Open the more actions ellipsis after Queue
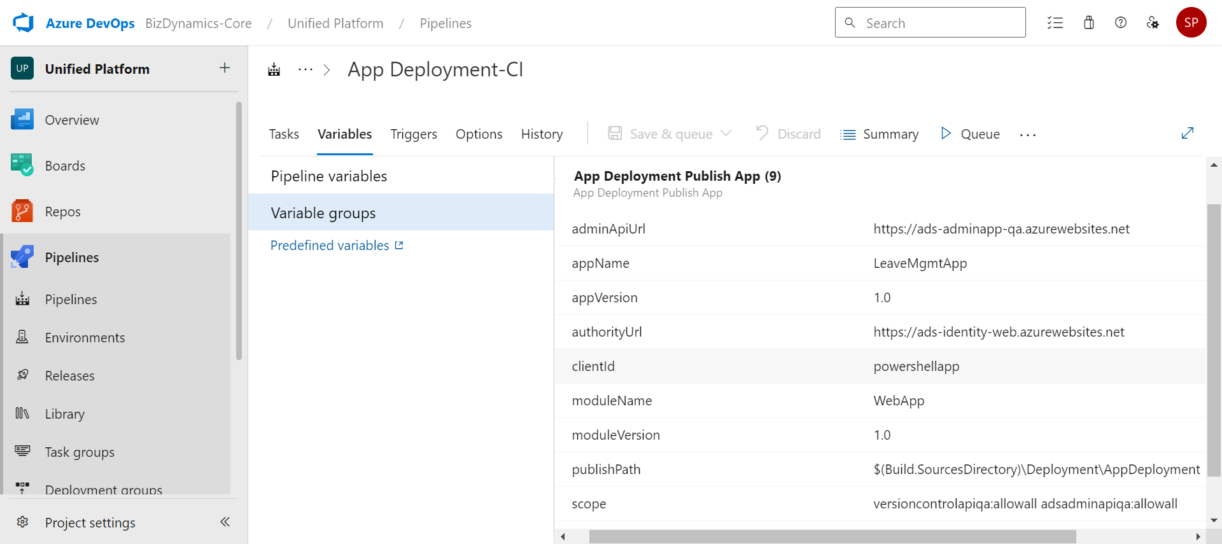This screenshot has width=1222, height=544. 1028,134
